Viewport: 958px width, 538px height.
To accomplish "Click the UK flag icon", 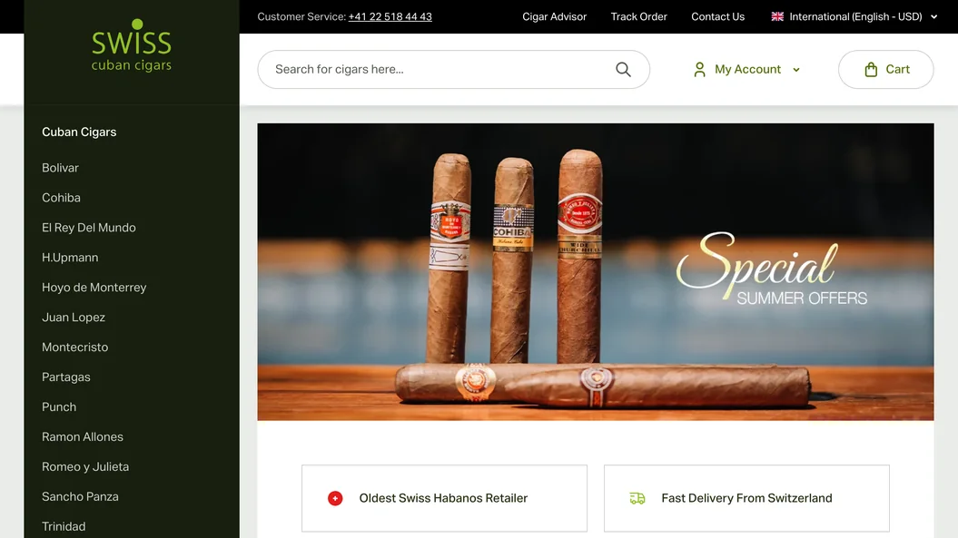I will click(x=777, y=16).
